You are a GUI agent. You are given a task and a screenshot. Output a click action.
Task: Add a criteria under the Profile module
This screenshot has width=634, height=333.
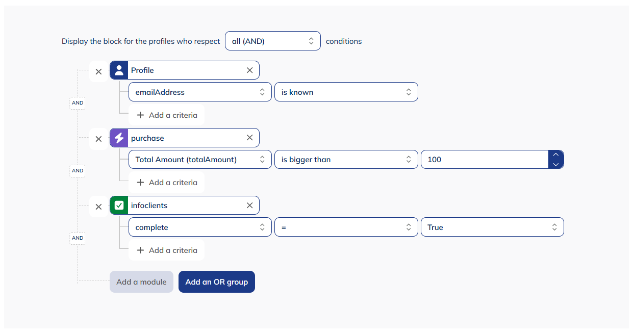click(167, 115)
